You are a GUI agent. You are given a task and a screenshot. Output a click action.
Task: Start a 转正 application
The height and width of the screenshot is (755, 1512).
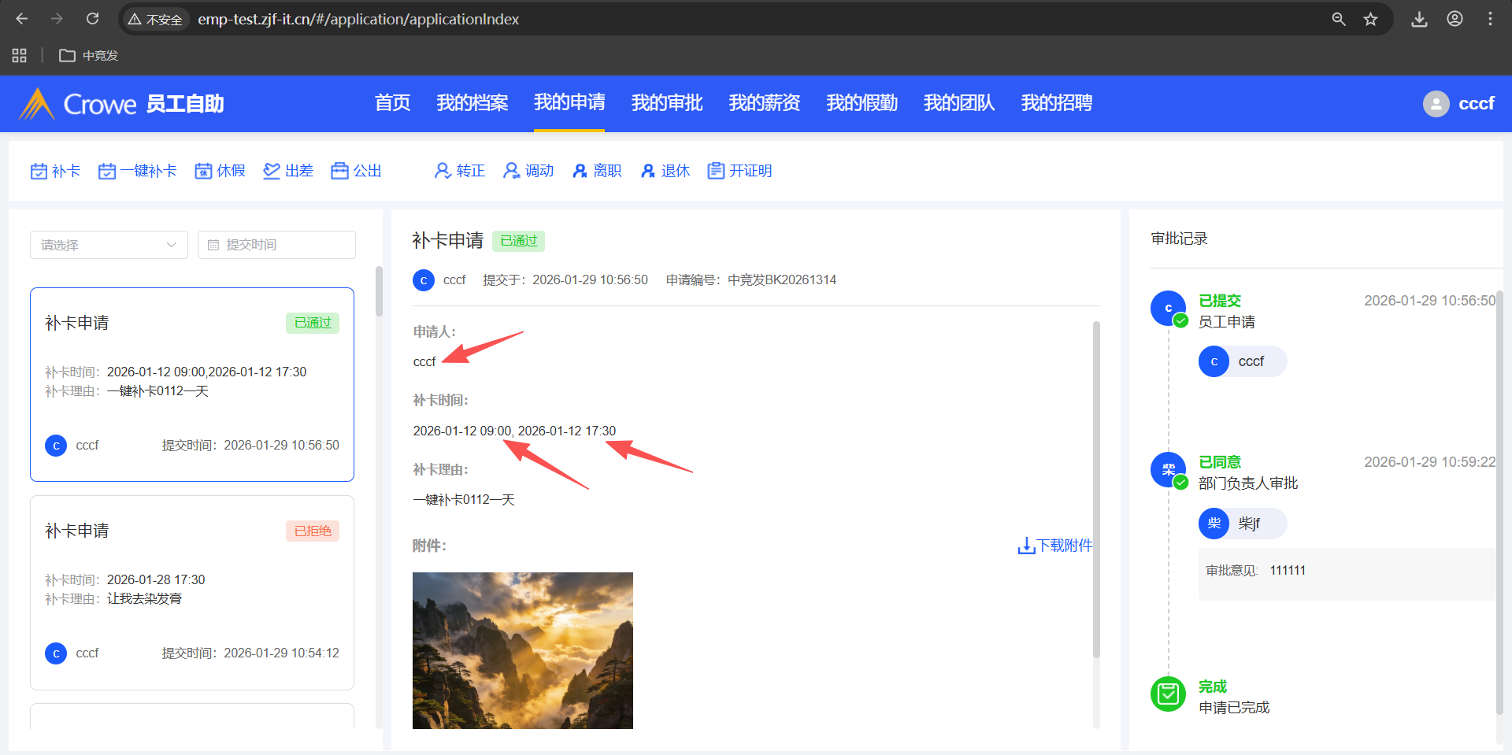[460, 171]
